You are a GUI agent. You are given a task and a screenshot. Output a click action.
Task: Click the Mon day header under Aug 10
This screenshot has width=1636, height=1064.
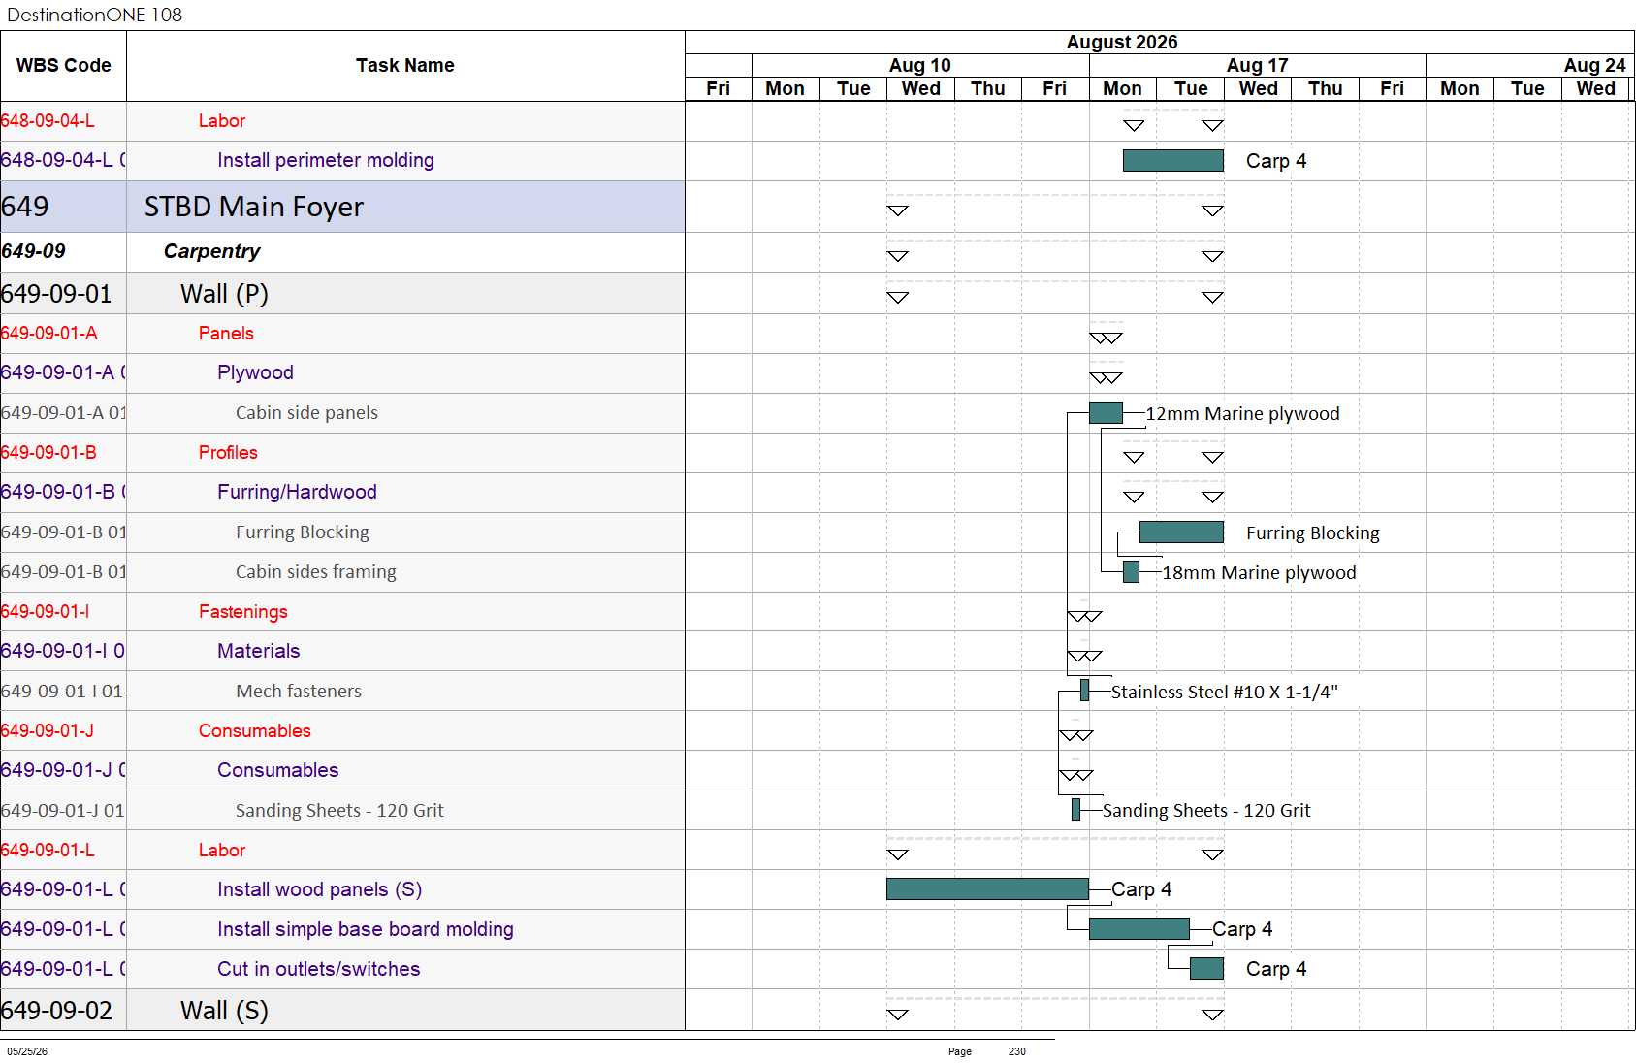[x=786, y=88]
